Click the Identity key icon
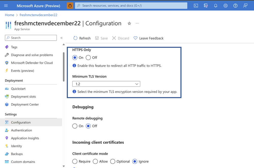The image size is (254, 168). point(7,146)
